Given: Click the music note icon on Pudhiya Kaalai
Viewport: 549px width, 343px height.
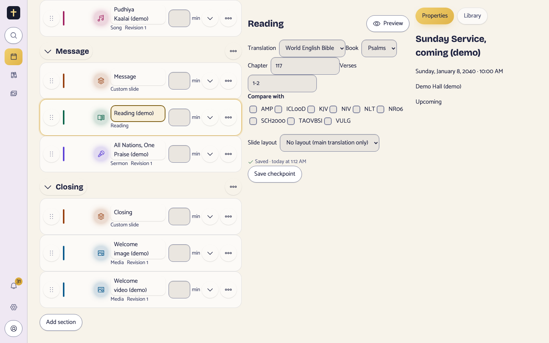Looking at the screenshot, I should point(101,18).
